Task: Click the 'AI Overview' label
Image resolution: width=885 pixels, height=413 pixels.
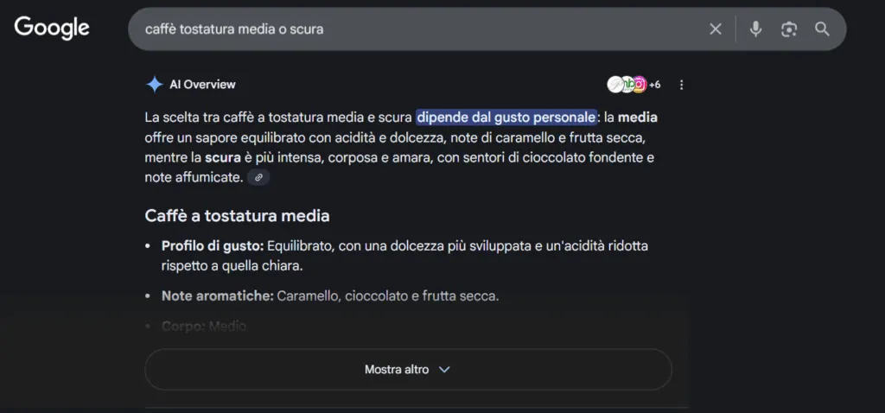Action: 202,85
